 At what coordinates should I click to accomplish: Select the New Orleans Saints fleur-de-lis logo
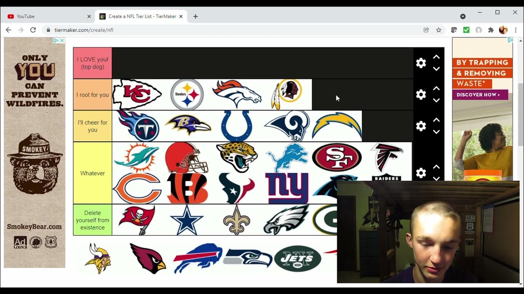[237, 220]
